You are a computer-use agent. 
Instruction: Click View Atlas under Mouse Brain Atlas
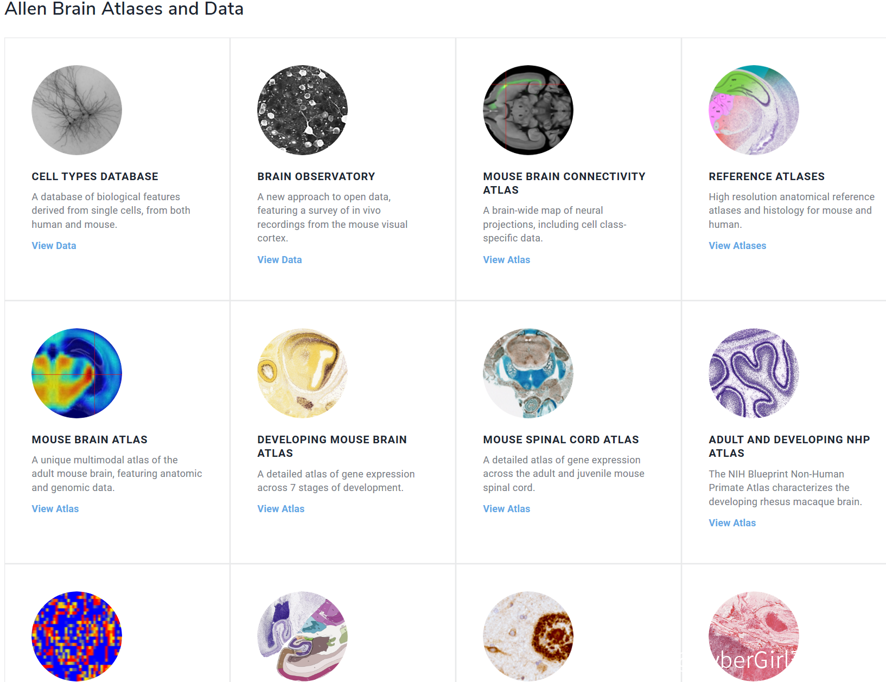pos(55,509)
